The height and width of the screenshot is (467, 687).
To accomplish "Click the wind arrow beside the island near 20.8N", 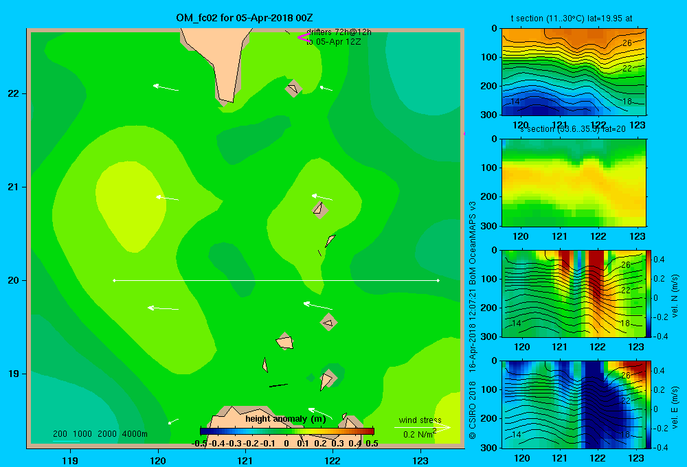I will click(322, 197).
